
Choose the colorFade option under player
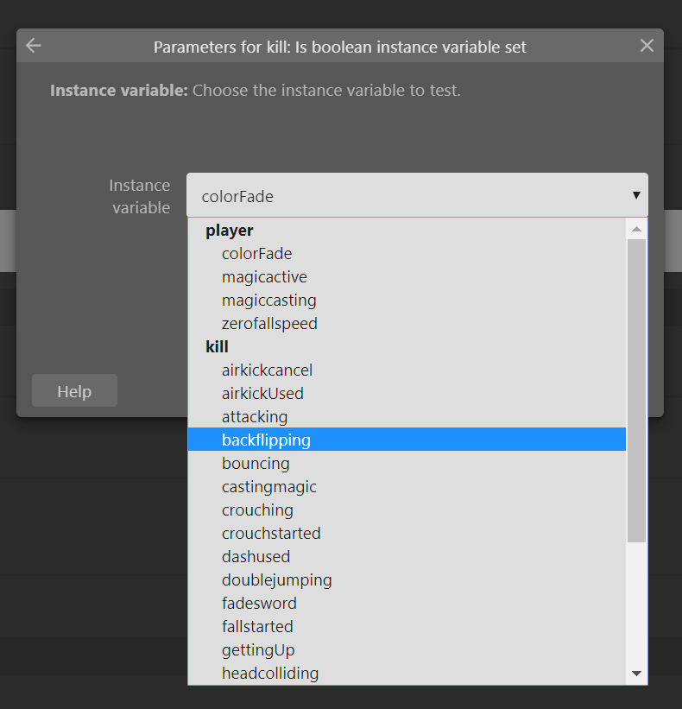pyautogui.click(x=407, y=253)
